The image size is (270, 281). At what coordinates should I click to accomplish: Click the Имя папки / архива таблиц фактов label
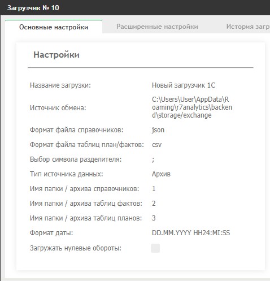click(86, 204)
